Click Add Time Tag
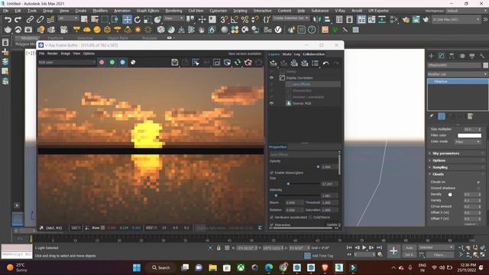The height and width of the screenshot is (275, 489). click(322, 256)
